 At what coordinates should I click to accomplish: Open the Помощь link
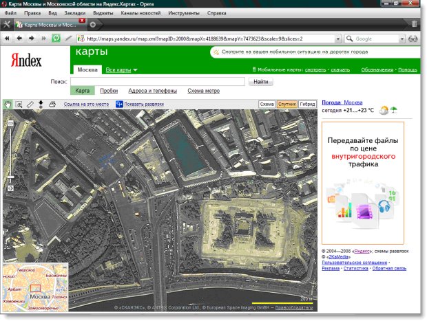click(x=408, y=70)
